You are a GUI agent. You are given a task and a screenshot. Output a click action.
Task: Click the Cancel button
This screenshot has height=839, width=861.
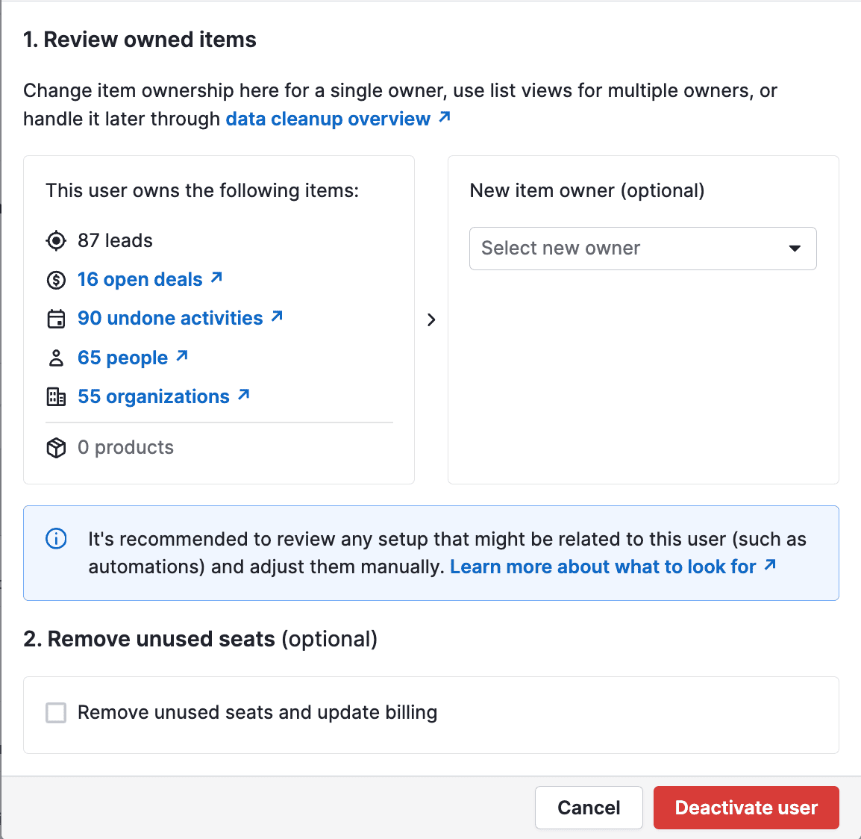(589, 808)
